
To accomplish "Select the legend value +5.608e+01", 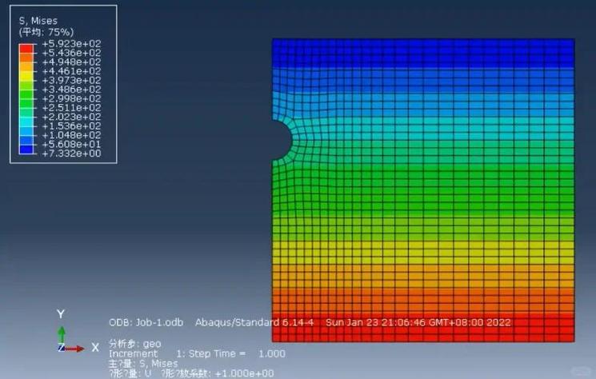I will 71,144.
